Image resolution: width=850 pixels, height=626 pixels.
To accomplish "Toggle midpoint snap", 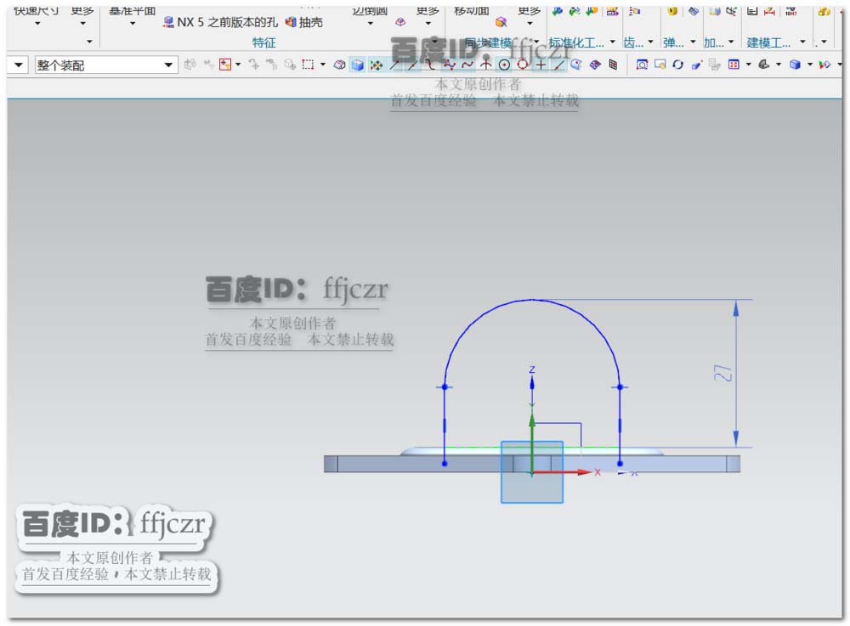I will click(412, 65).
